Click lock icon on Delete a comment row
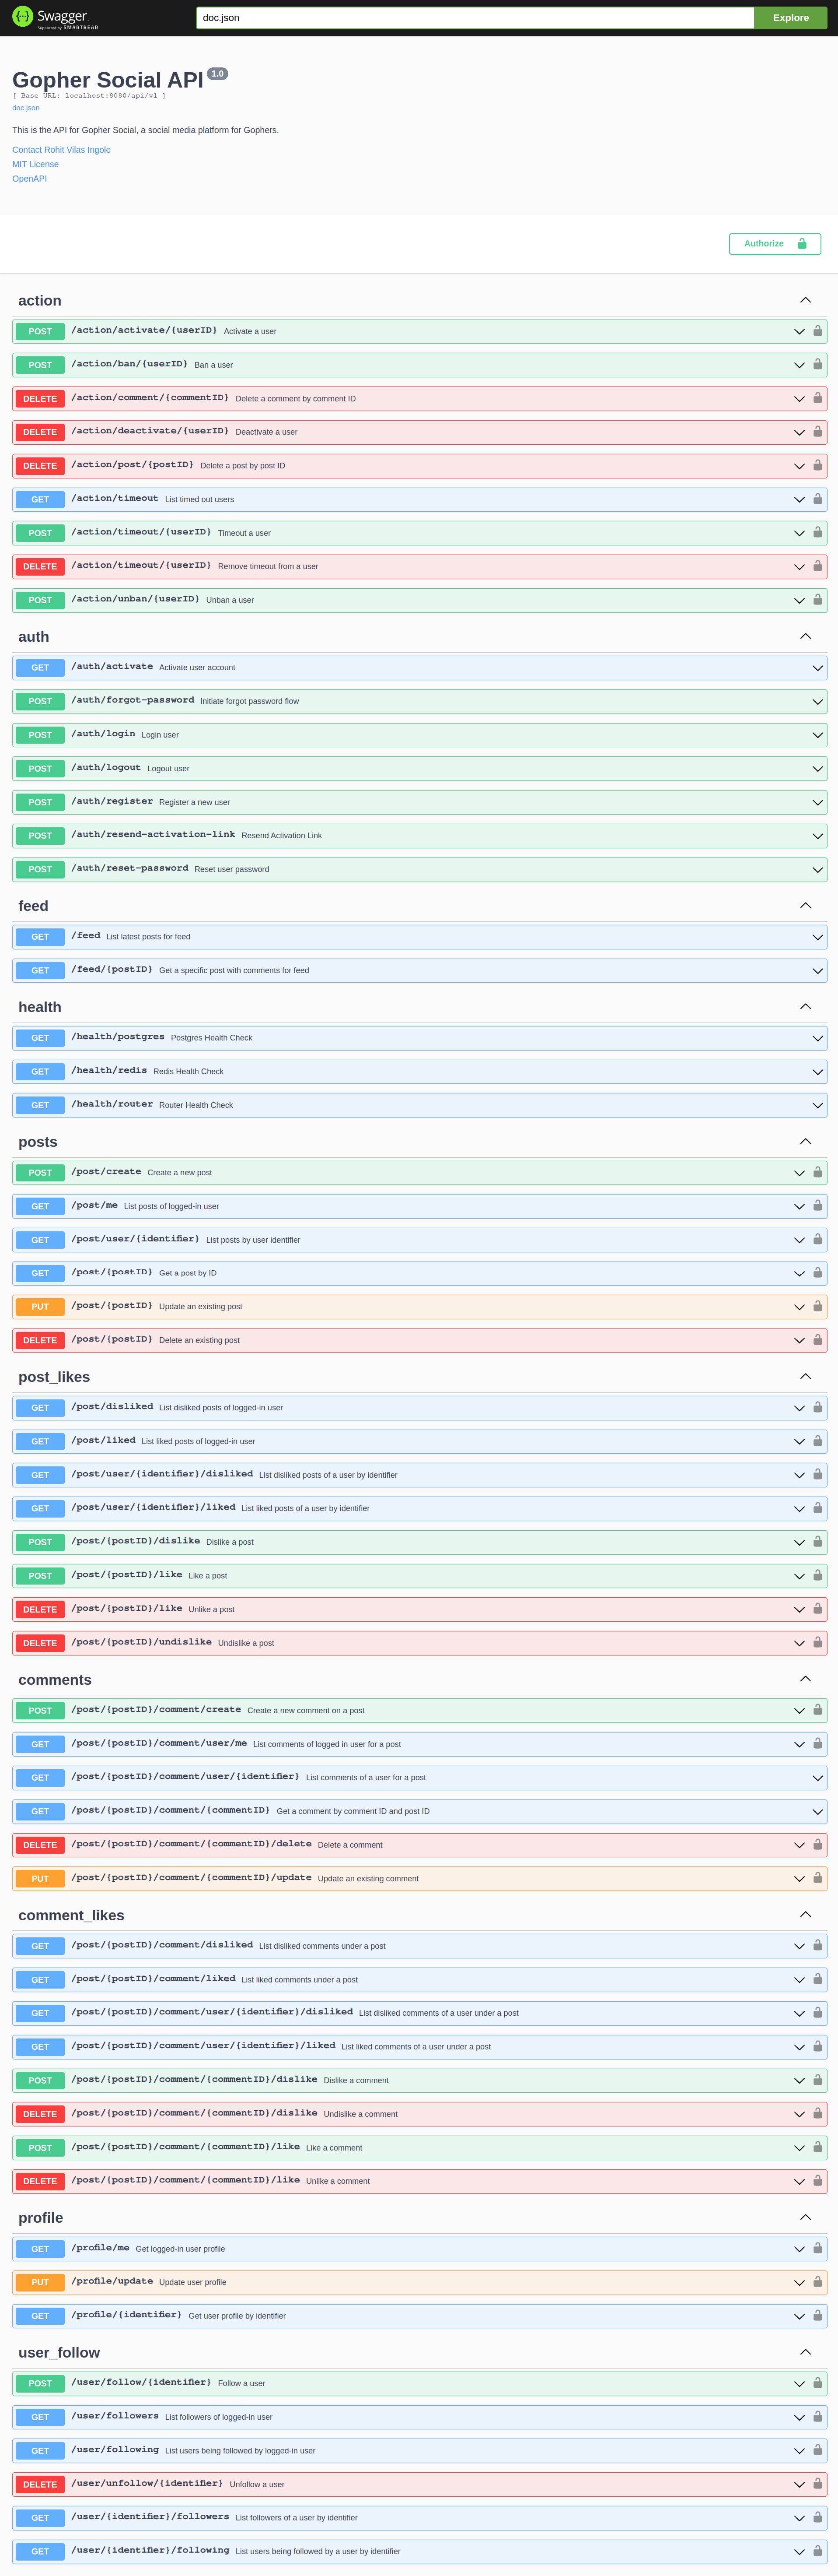Image resolution: width=838 pixels, height=2576 pixels. tap(817, 1845)
